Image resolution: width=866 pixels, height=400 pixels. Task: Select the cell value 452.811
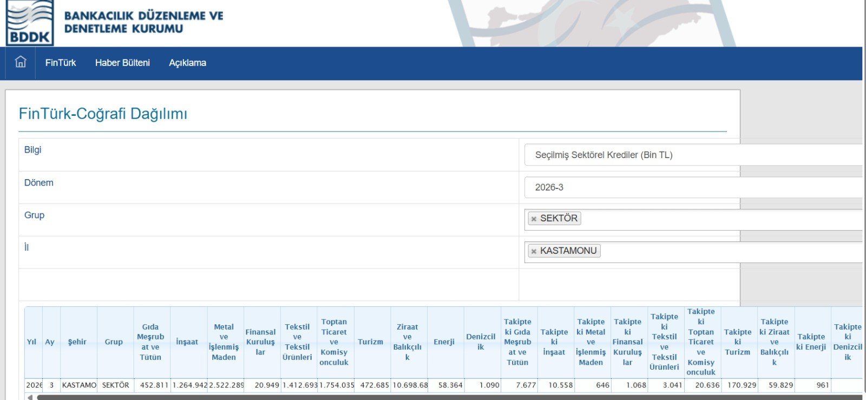click(x=152, y=385)
